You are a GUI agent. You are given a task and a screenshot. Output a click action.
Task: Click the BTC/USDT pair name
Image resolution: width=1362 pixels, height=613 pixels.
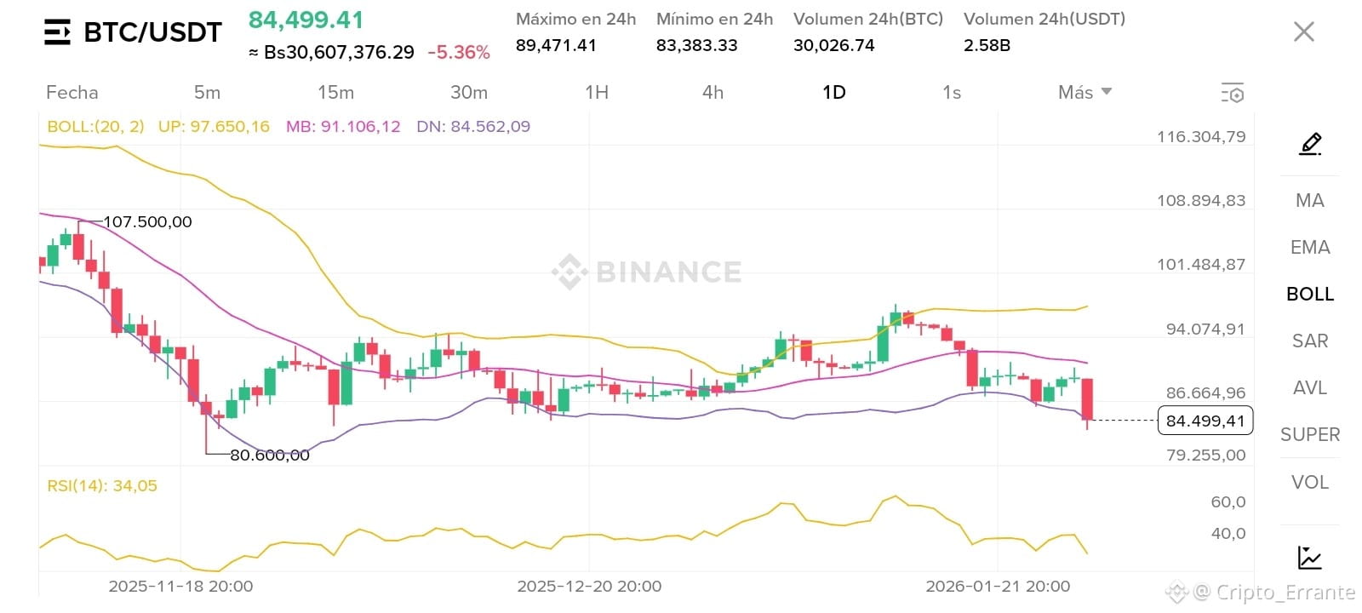(153, 32)
